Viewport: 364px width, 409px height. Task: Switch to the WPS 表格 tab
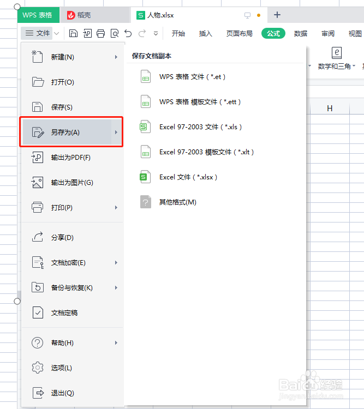click(x=37, y=15)
